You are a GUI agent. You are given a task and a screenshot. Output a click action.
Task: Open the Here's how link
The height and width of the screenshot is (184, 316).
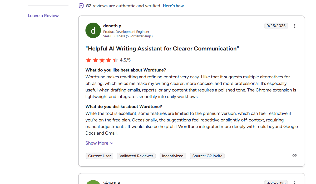[x=174, y=6]
